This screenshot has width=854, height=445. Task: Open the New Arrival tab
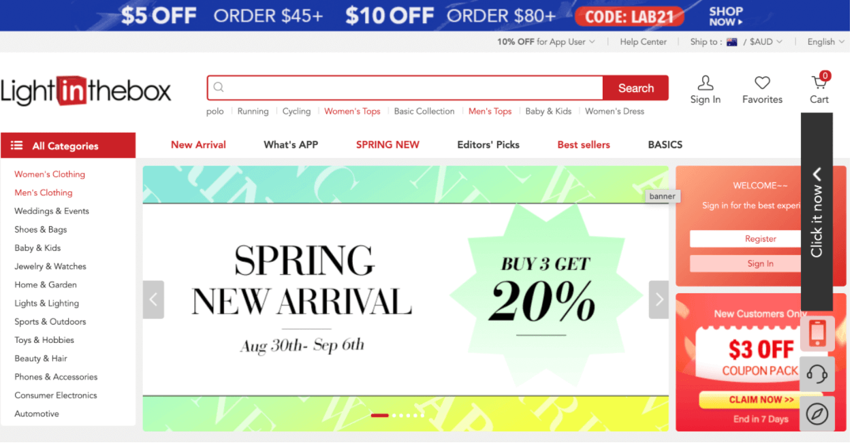[x=200, y=146]
